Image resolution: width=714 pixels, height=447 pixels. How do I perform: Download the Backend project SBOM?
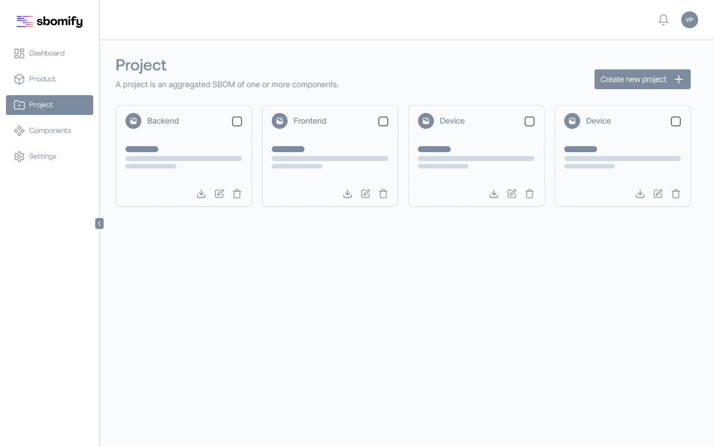pos(201,194)
